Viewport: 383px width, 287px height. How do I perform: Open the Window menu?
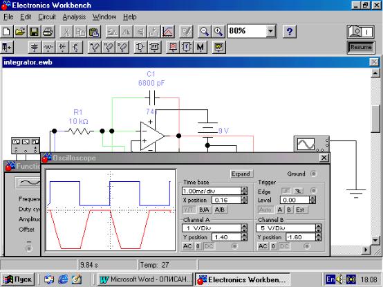pos(104,17)
